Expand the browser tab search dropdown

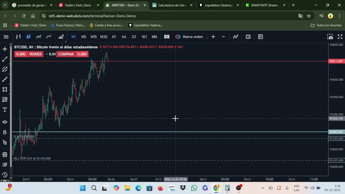click(5, 5)
